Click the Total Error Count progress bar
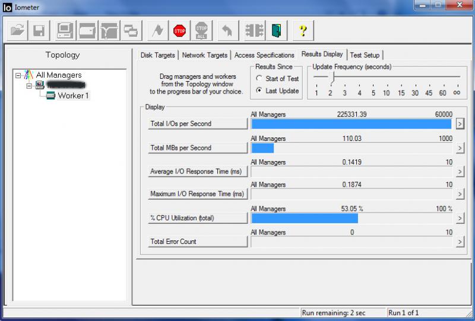Image resolution: width=475 pixels, height=321 pixels. 351,242
